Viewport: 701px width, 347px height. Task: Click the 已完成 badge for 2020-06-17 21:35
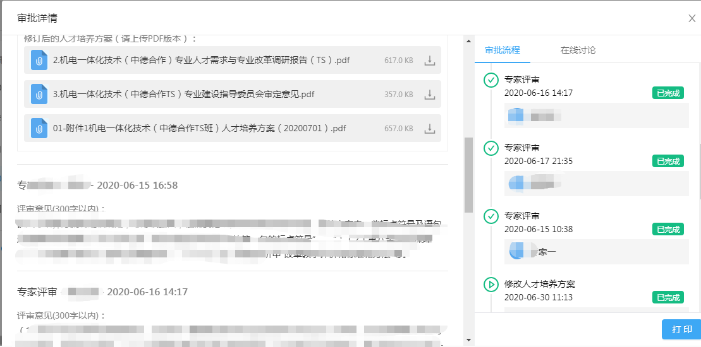pyautogui.click(x=668, y=162)
